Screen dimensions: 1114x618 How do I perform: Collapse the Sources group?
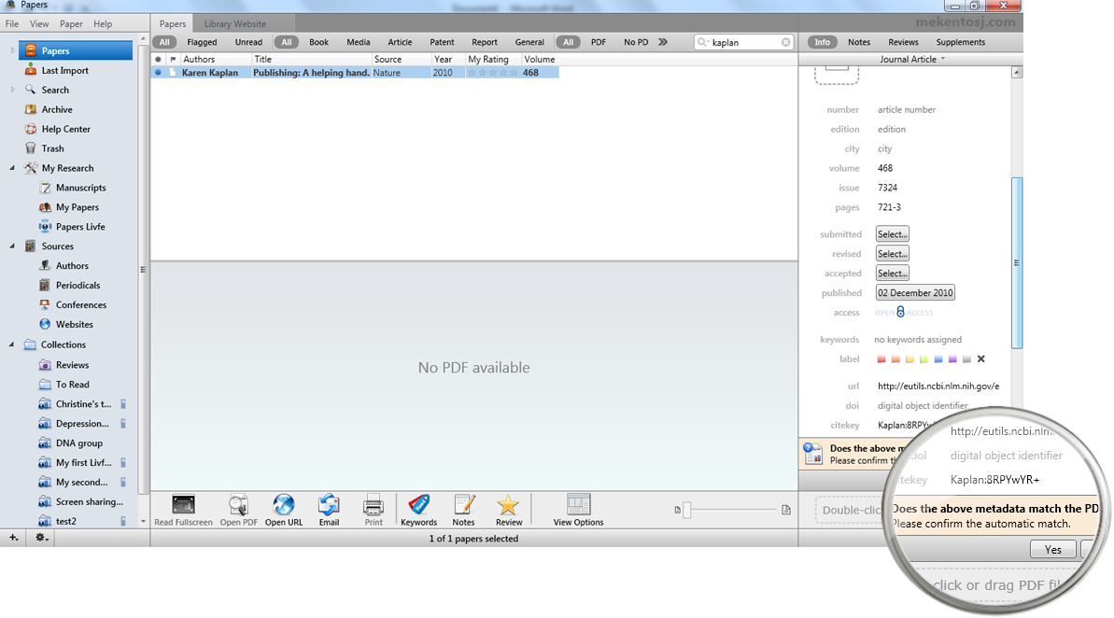coord(12,246)
